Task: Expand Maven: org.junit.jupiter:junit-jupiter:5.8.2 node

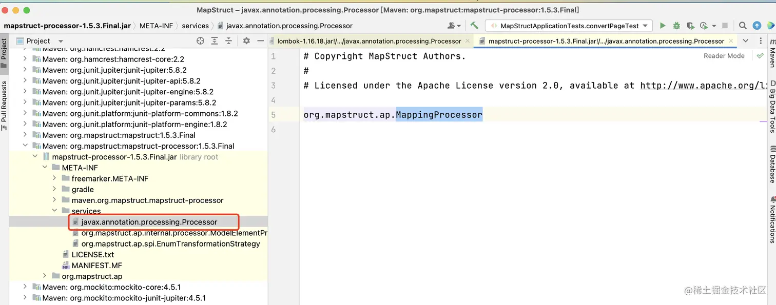Action: click(x=25, y=70)
